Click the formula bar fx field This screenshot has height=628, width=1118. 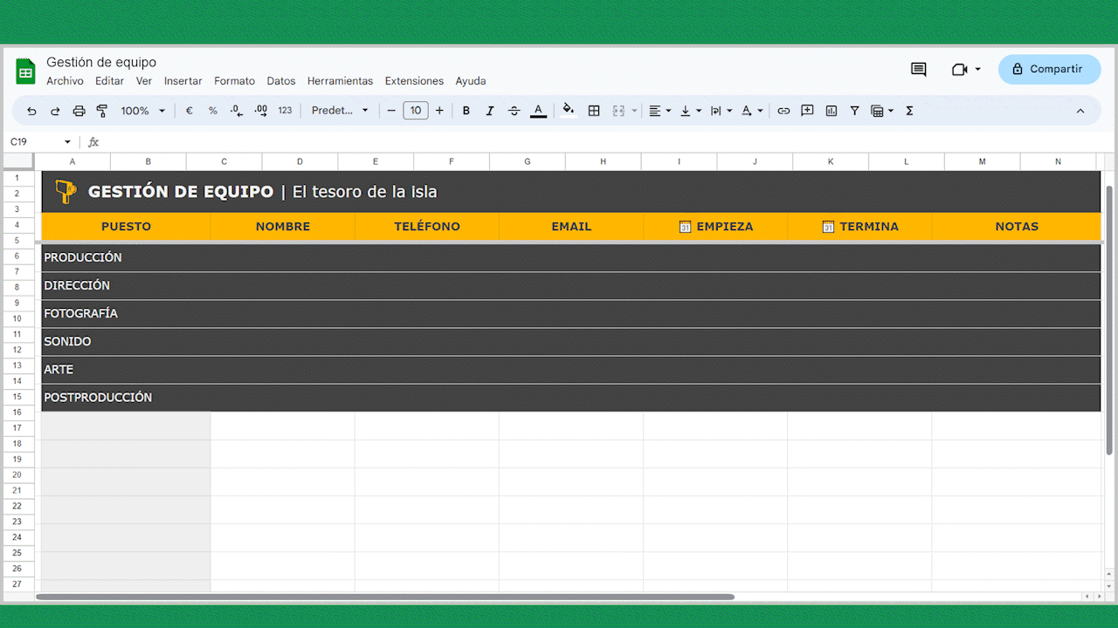[594, 142]
